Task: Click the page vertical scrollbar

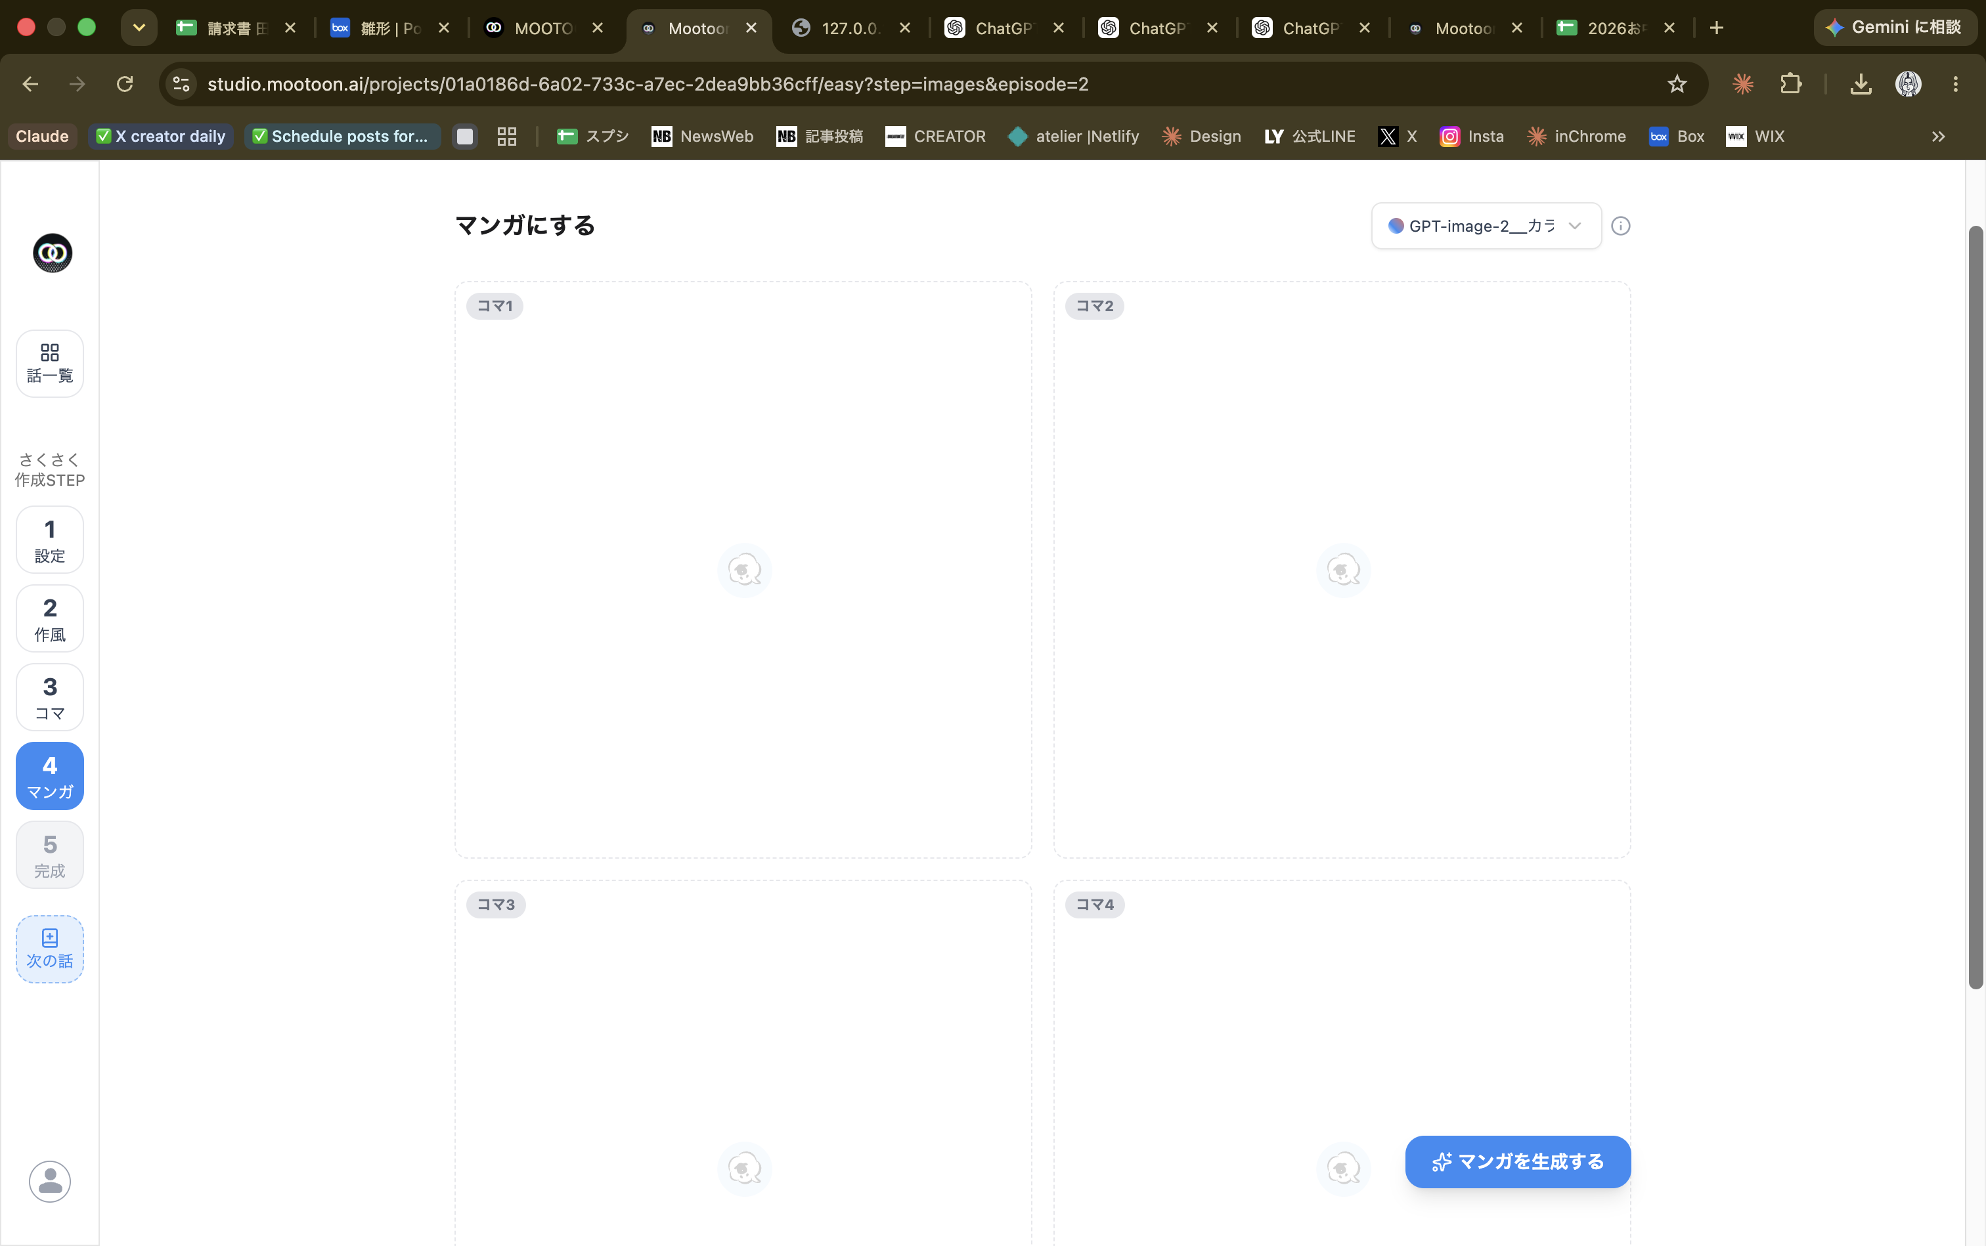Action: [x=1975, y=607]
